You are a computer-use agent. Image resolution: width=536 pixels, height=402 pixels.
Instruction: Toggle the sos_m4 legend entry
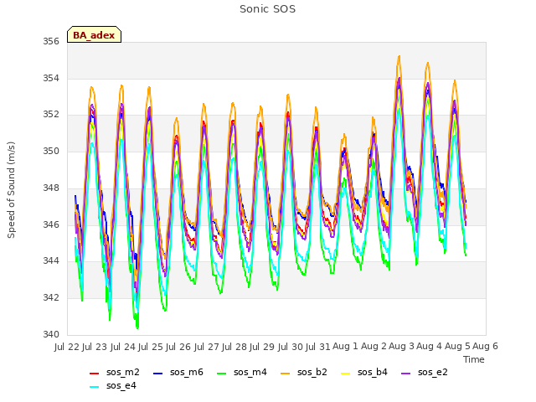tap(242, 372)
